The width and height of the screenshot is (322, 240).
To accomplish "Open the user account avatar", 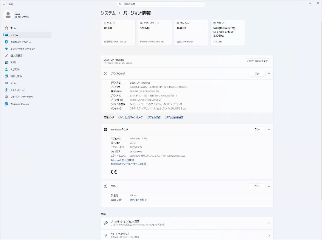I will (x=8, y=15).
